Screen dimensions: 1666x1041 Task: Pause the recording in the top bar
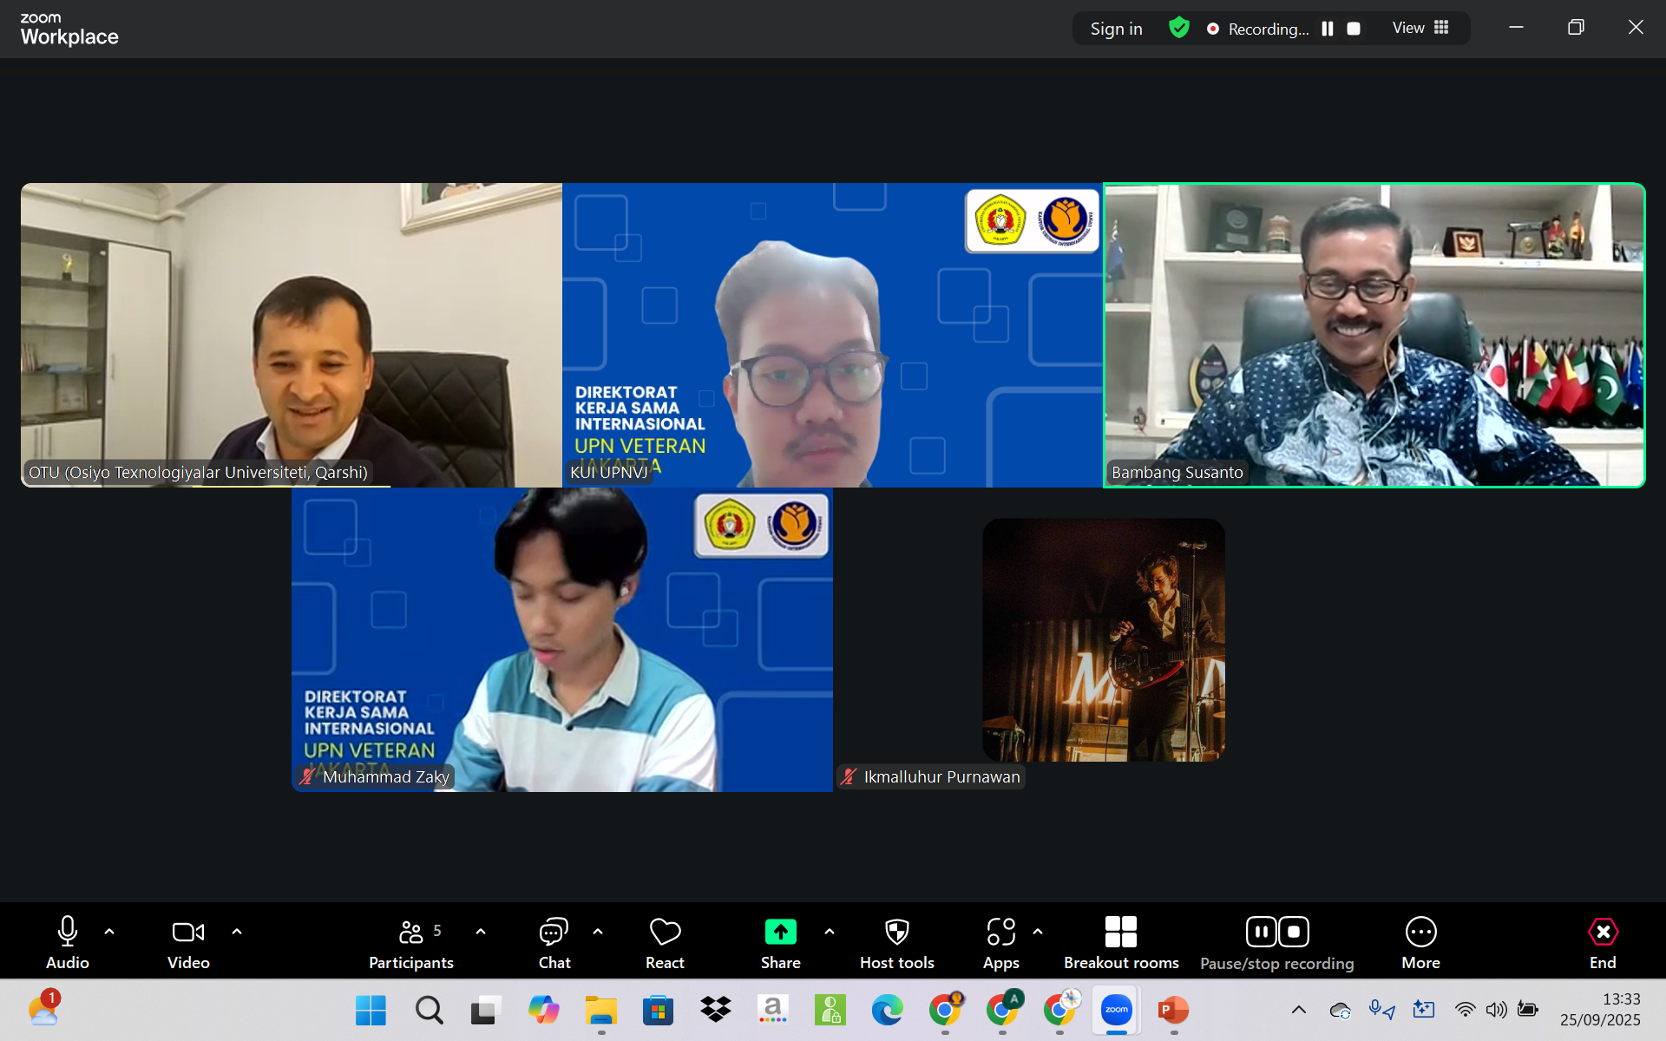[x=1327, y=29]
